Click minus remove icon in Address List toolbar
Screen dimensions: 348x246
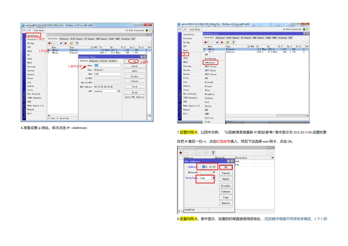coord(186,153)
